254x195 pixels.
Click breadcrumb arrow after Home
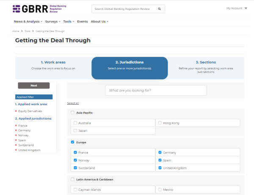tap(22, 31)
